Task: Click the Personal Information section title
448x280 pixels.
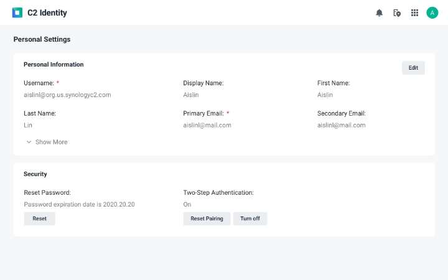Action: point(54,65)
